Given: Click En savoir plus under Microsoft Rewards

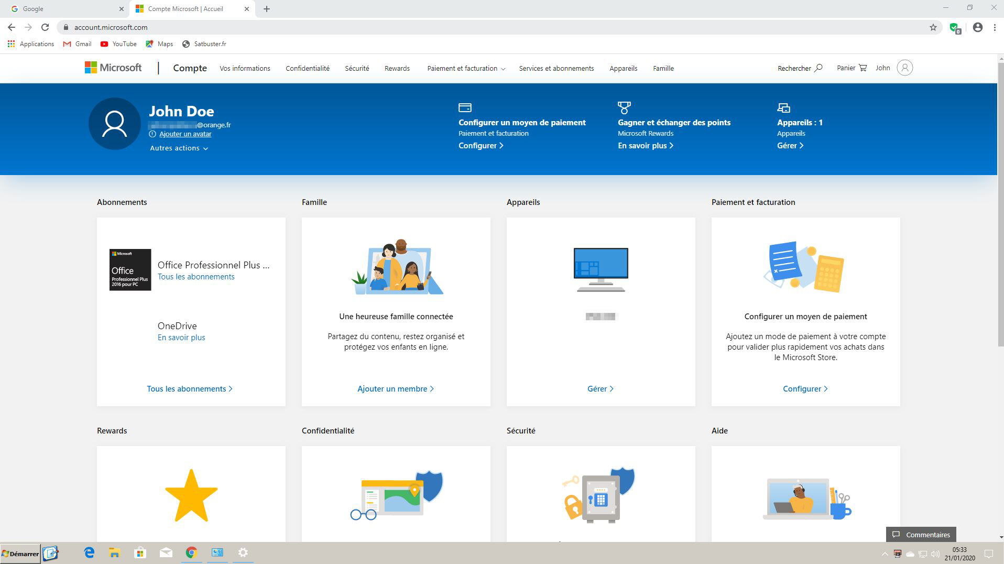Looking at the screenshot, I should 645,146.
